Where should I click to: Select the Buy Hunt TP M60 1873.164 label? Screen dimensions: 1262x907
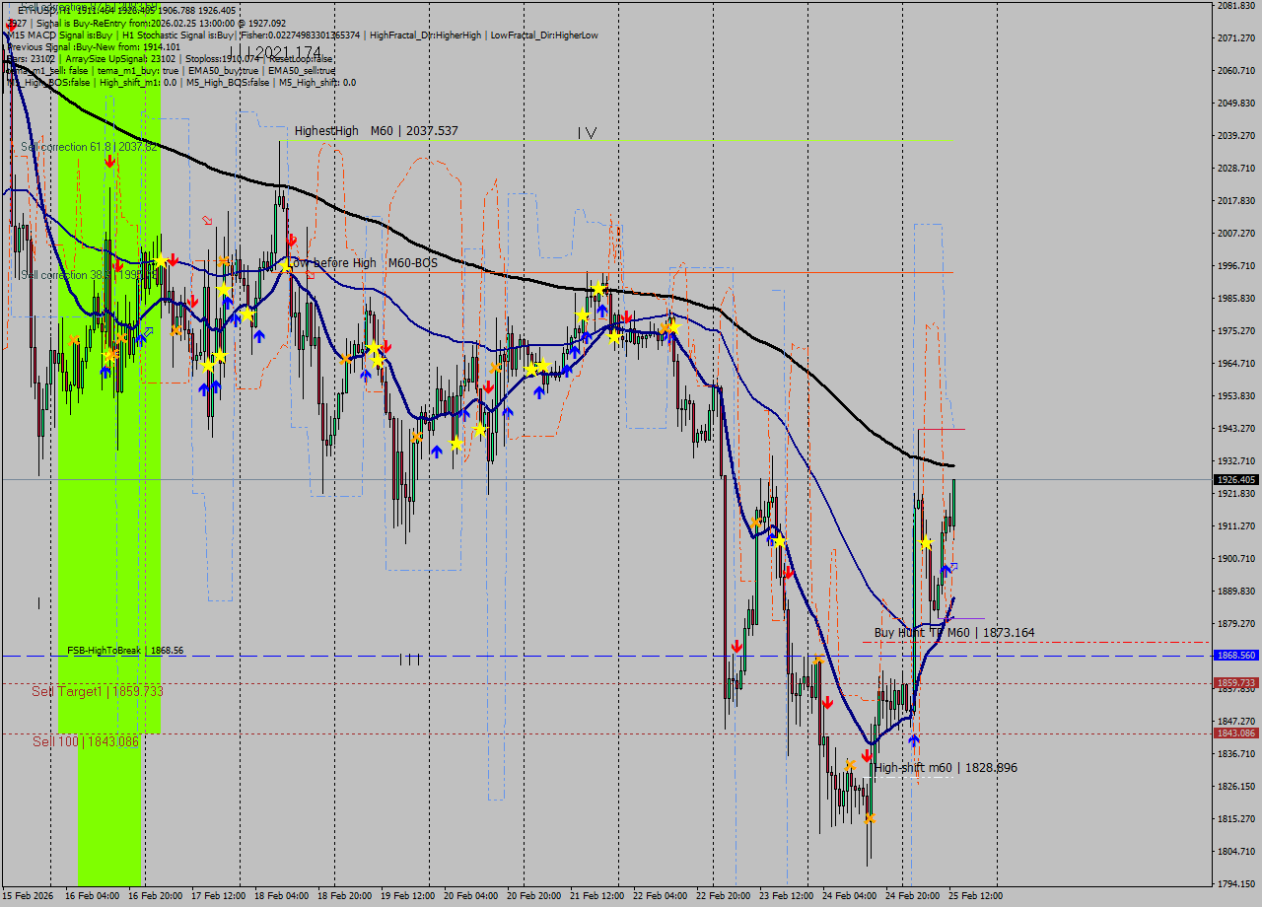[953, 633]
